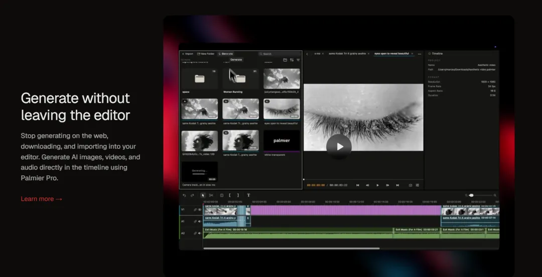
Task: Toggle link on A1 track
Action: 195,221
